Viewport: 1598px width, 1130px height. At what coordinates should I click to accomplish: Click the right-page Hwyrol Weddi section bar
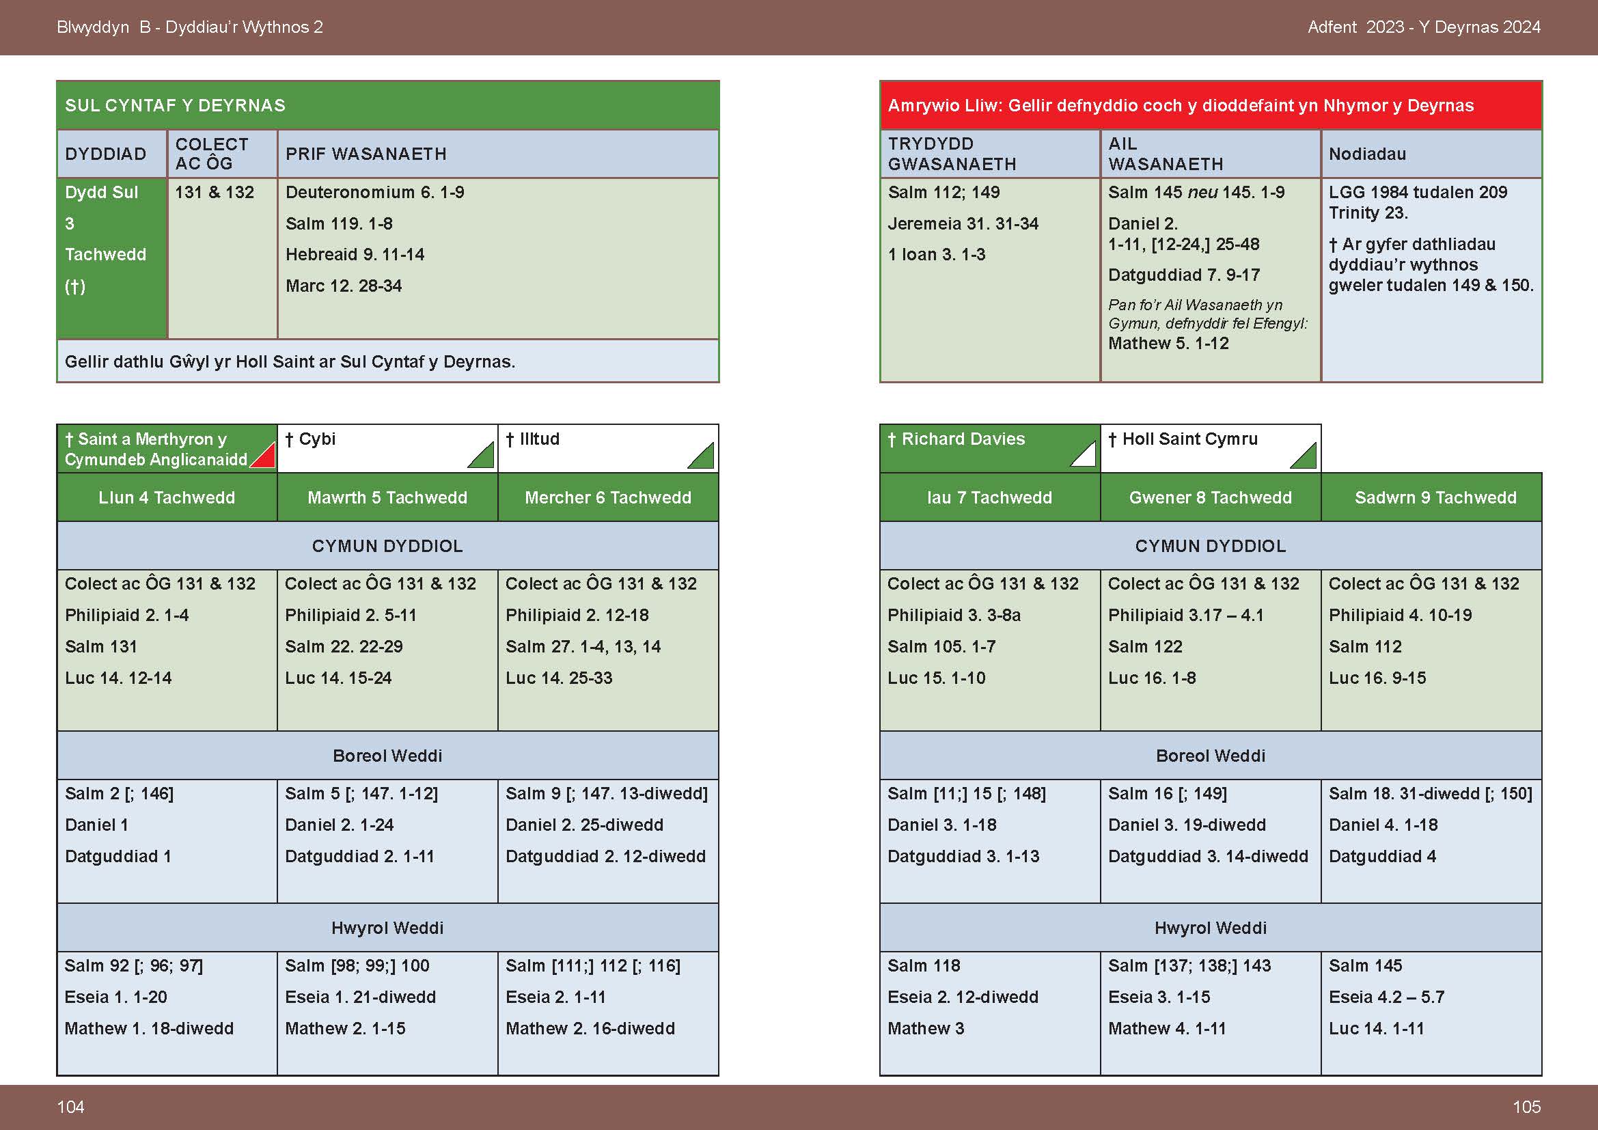pyautogui.click(x=1211, y=928)
